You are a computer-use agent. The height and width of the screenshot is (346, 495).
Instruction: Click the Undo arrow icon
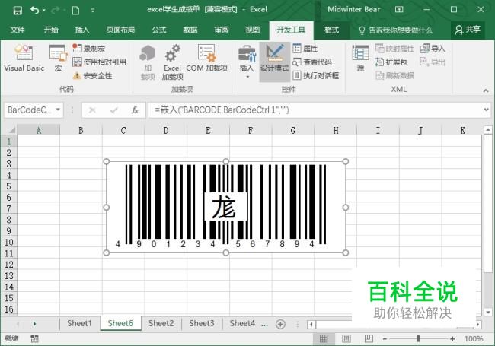(x=34, y=11)
